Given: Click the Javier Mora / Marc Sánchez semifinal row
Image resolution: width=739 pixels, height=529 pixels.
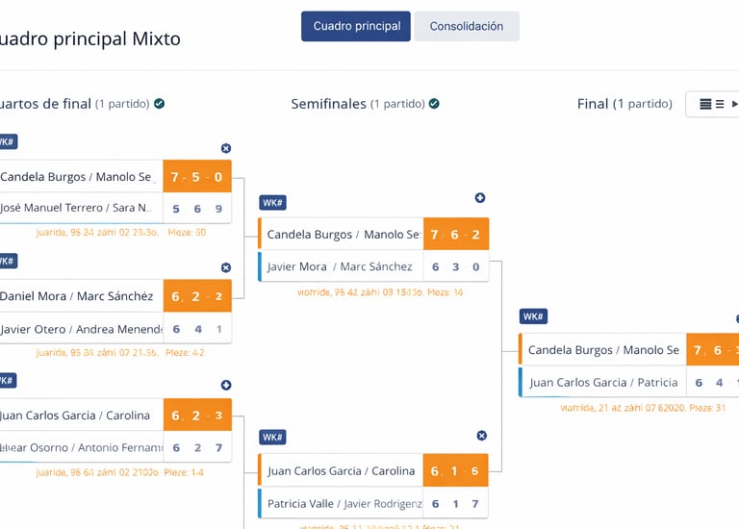Looking at the screenshot, I should [340, 266].
